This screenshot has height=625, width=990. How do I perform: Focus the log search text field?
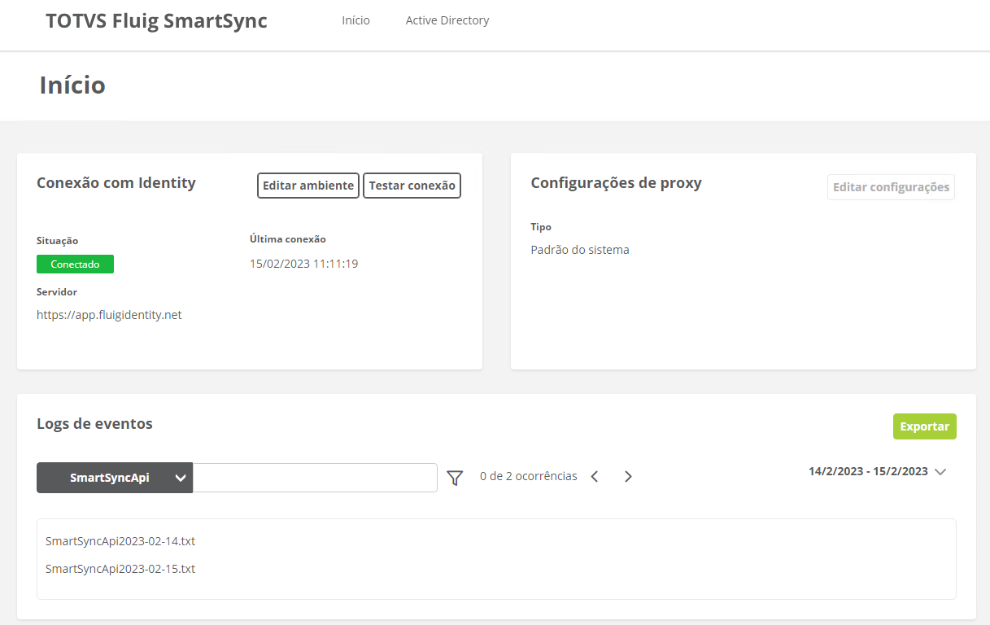pos(315,478)
